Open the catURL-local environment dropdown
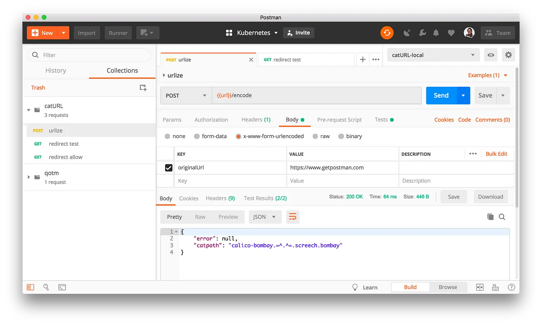The image size is (542, 326). click(433, 55)
